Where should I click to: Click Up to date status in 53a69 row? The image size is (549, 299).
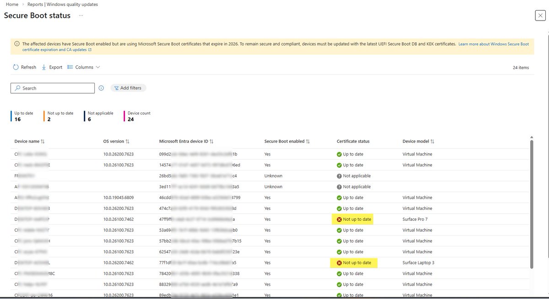pyautogui.click(x=350, y=230)
